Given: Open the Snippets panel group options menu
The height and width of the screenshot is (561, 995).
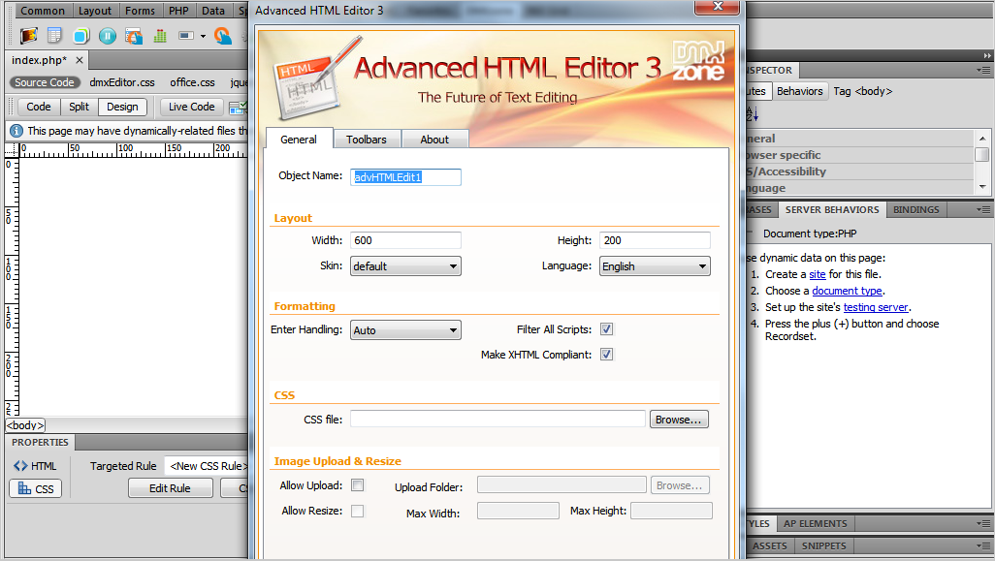Looking at the screenshot, I should [x=983, y=545].
